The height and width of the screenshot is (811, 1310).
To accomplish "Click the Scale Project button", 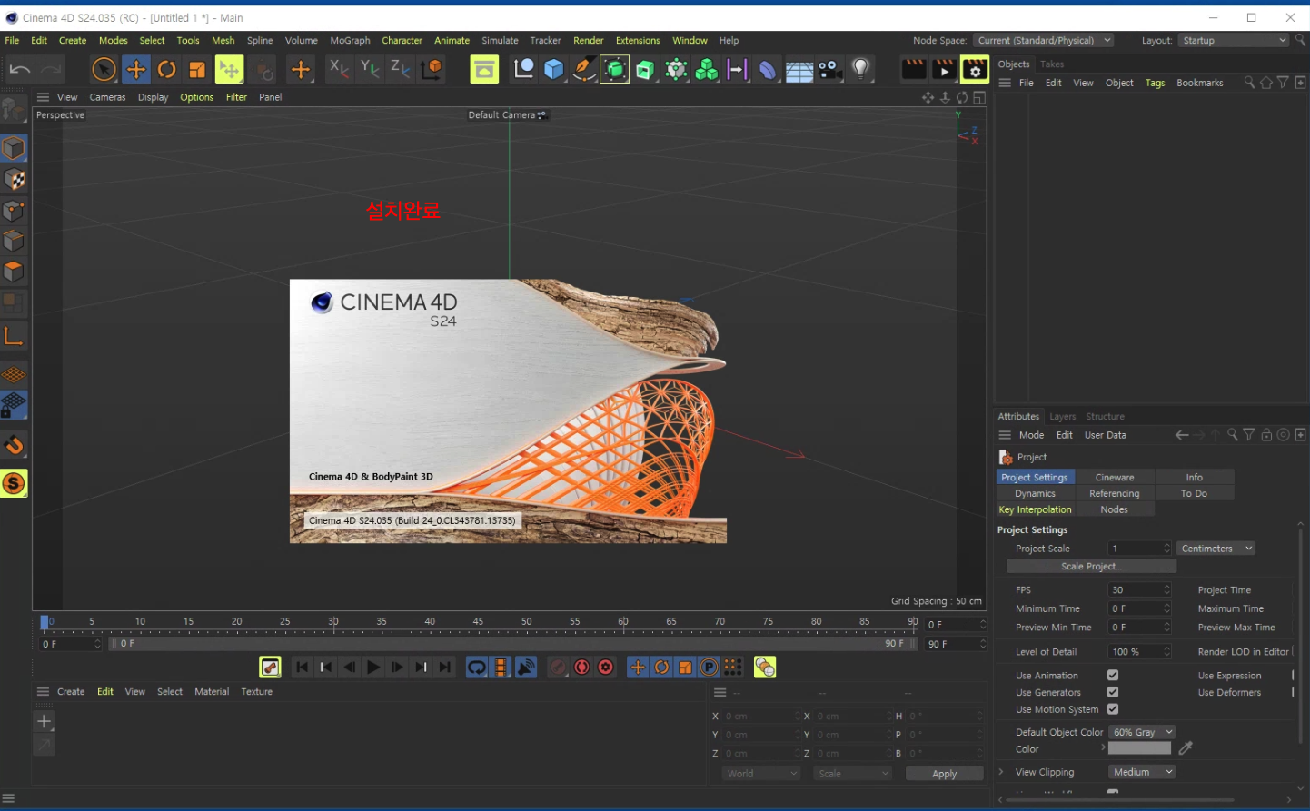I will click(1091, 566).
